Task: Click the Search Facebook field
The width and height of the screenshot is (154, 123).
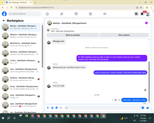Action: click(x=25, y=14)
